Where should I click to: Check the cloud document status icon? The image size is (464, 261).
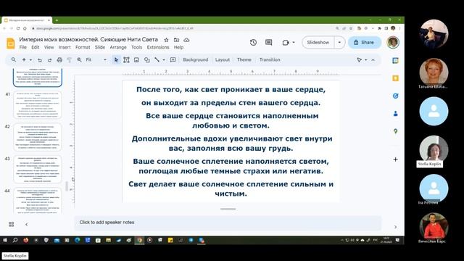tap(186, 40)
